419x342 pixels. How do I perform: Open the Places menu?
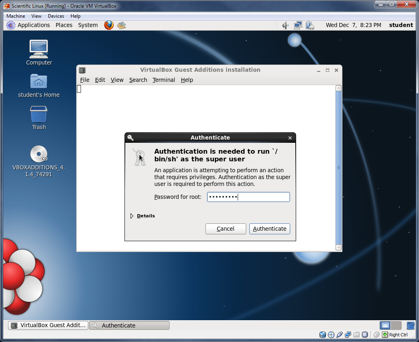tap(64, 25)
